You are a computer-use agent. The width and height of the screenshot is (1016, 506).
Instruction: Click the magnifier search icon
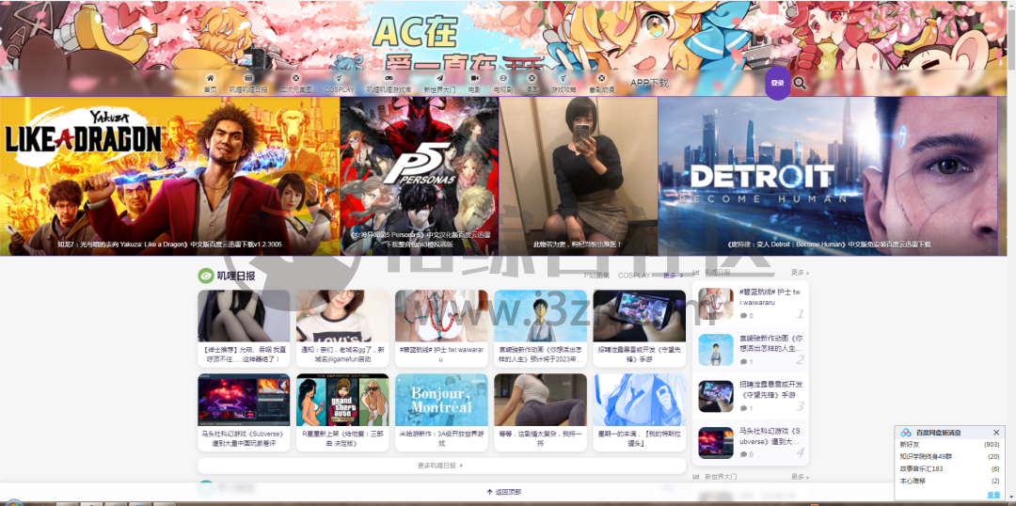click(800, 83)
